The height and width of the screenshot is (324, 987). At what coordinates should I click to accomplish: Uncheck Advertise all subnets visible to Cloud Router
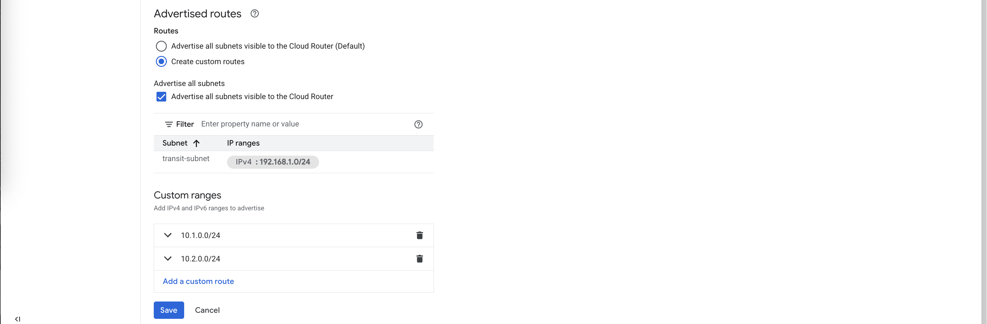click(161, 97)
